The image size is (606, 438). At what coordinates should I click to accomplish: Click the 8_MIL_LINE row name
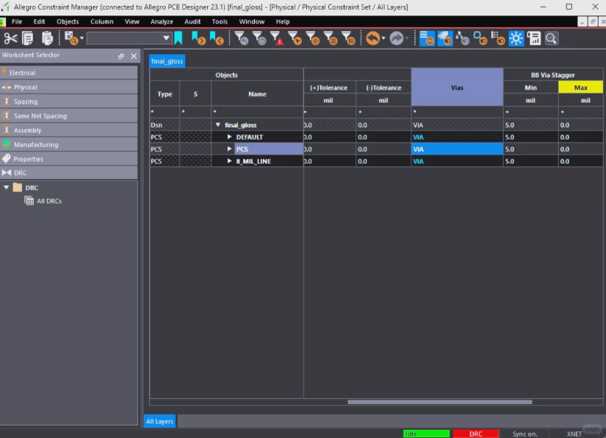click(x=253, y=161)
